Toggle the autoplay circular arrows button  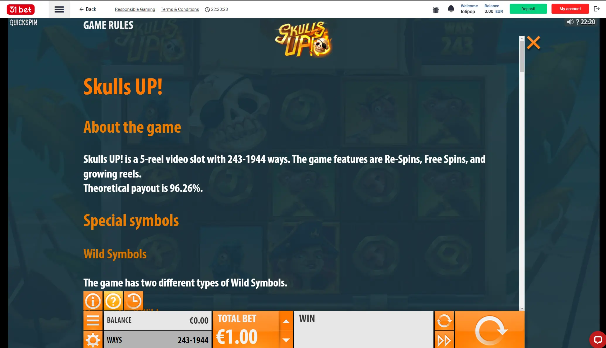tap(444, 320)
